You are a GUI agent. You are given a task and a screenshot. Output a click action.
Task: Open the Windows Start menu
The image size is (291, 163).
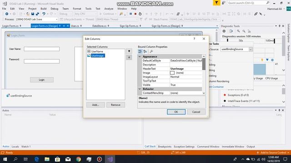5,159
